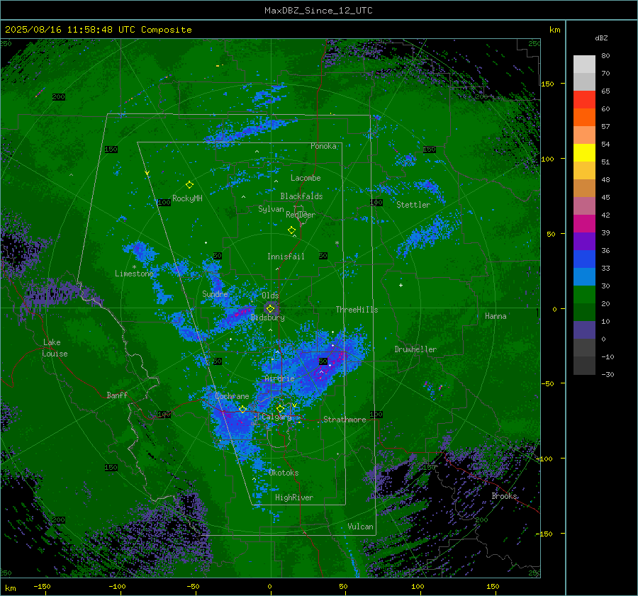This screenshot has width=638, height=596.
Task: Click the Stettler city label
Action: [413, 205]
